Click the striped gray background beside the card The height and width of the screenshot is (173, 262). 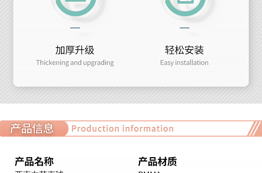click(6, 50)
